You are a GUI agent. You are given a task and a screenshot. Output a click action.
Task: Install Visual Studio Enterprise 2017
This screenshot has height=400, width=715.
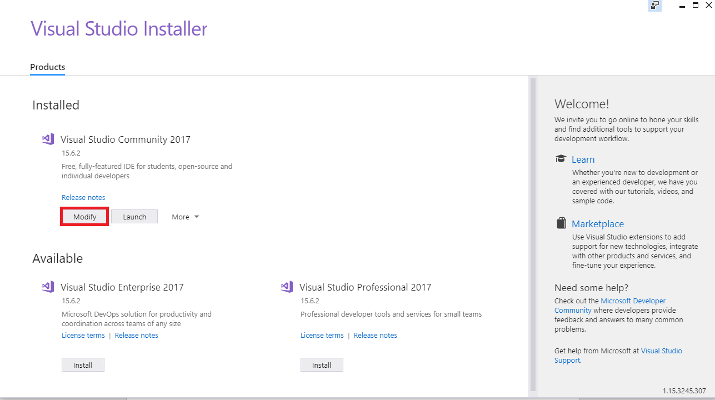[x=83, y=365]
